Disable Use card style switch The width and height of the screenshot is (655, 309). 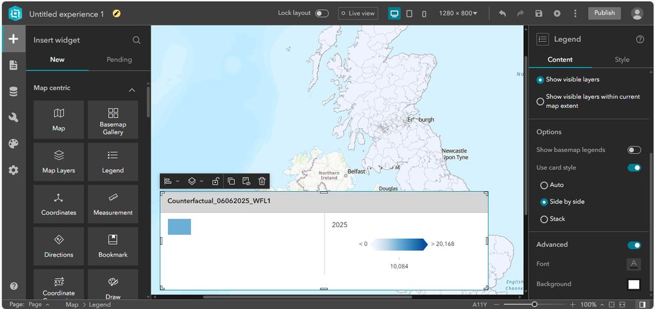pyautogui.click(x=634, y=168)
